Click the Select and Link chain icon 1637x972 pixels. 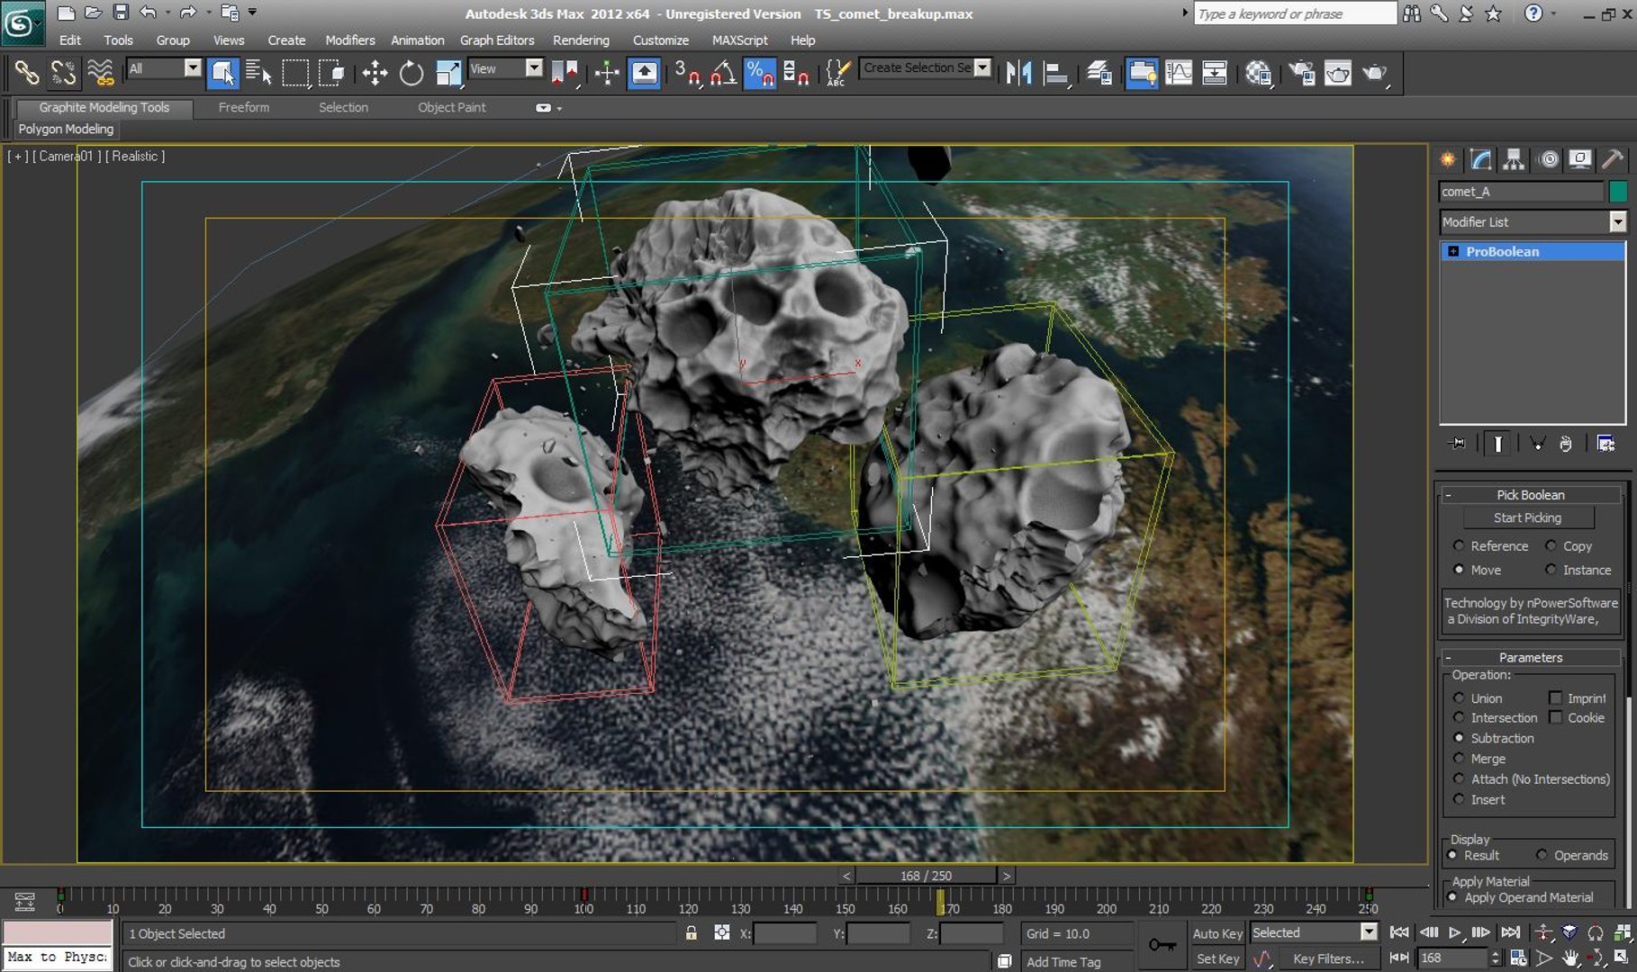click(x=26, y=73)
